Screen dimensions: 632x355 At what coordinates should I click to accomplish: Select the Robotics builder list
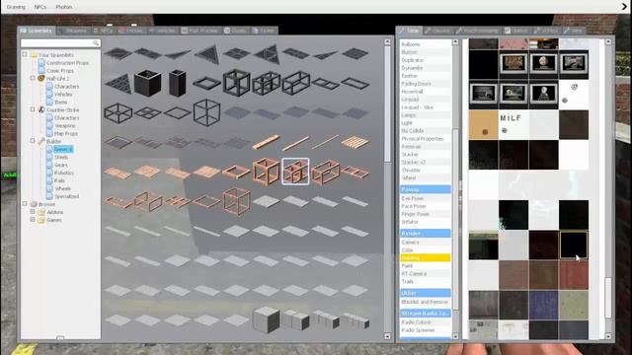(63, 173)
